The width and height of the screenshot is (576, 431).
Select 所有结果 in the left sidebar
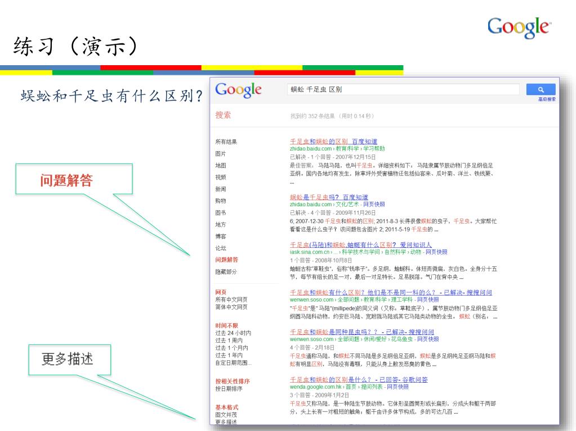(x=226, y=142)
